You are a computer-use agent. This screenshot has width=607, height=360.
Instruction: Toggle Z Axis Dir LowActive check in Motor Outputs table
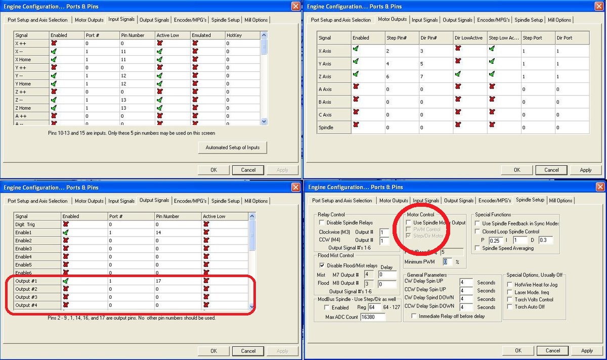(x=458, y=74)
